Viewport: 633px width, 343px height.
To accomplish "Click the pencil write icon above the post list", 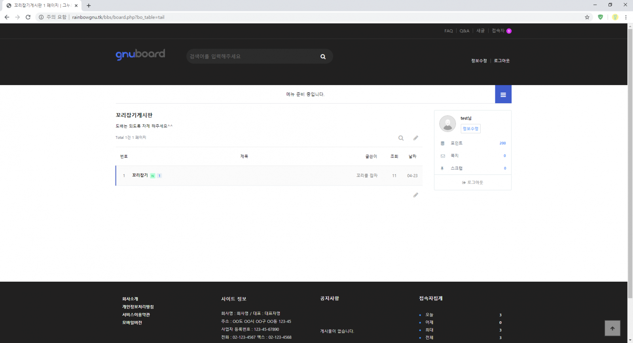I will pos(415,138).
